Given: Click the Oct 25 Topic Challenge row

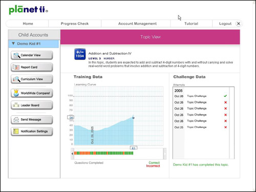Looking at the screenshot, I should [x=201, y=127].
